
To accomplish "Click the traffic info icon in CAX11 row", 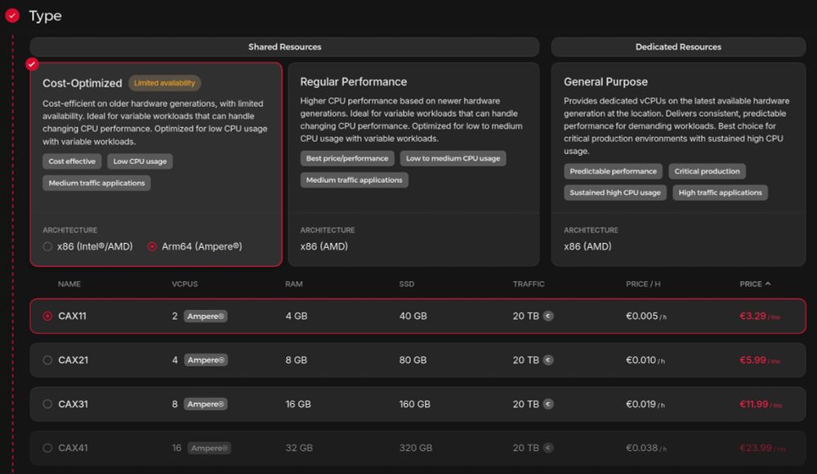I will pyautogui.click(x=548, y=316).
